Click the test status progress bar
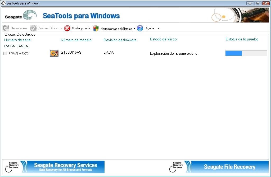This screenshot has height=177, width=271. 246,53
